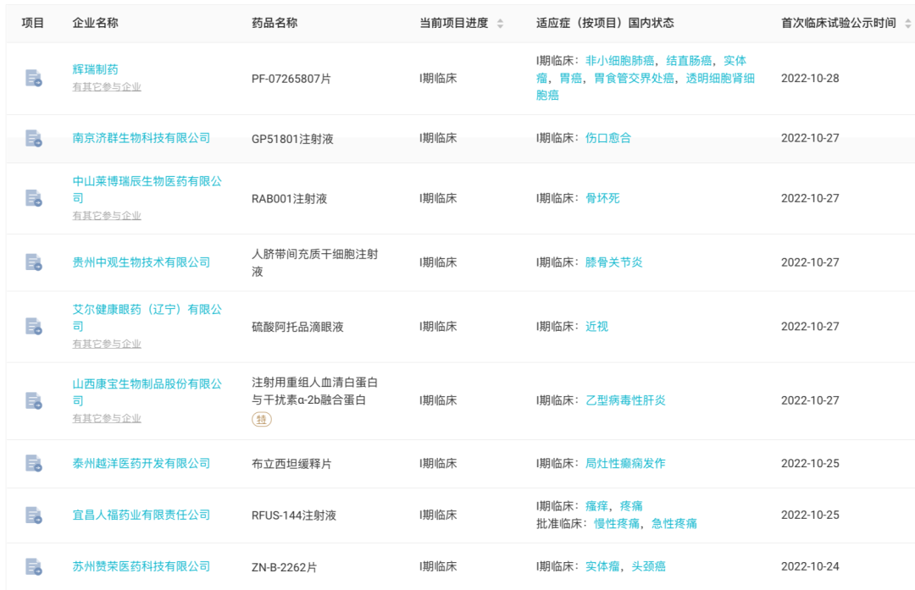915x590 pixels.
Task: Open project icon for RAB001注射液 row
Action: pos(33,198)
